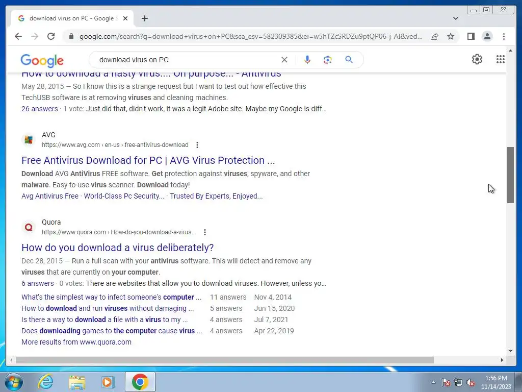Click the page scrollbar up arrow
This screenshot has width=522, height=392.
(510, 51)
